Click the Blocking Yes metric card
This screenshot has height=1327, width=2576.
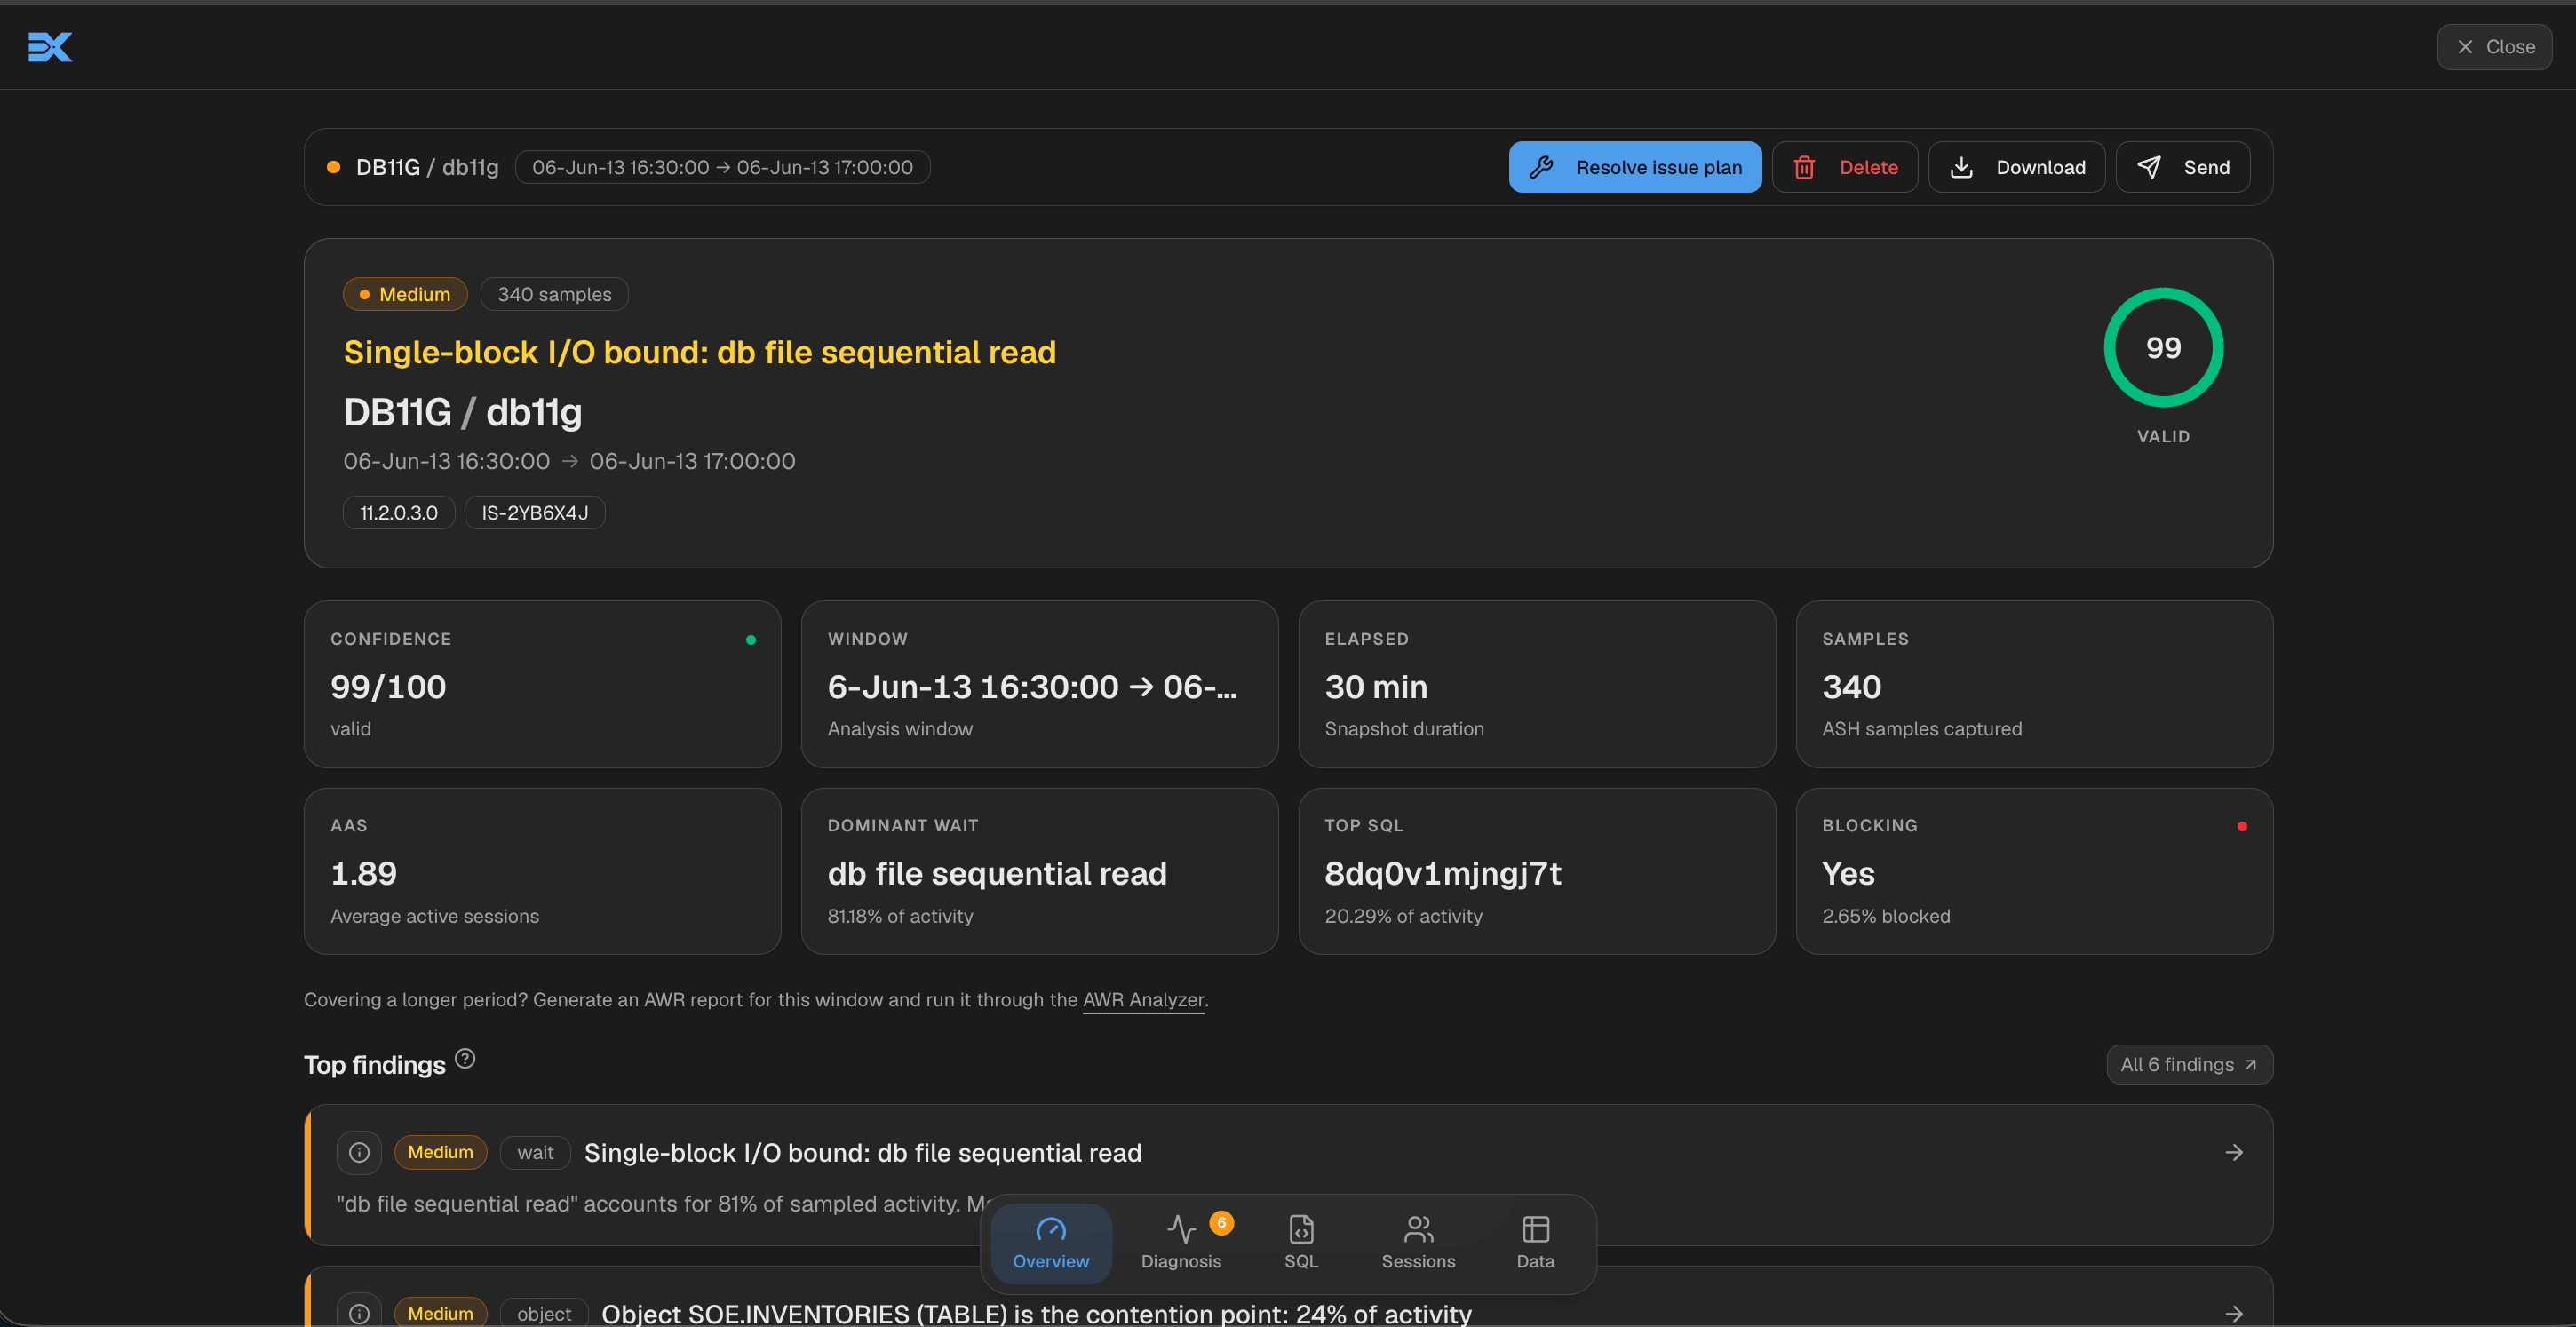2034,870
